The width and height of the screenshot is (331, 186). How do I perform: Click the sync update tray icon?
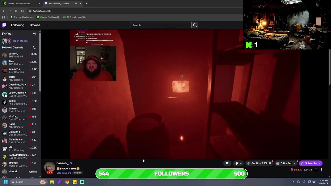click(x=299, y=182)
